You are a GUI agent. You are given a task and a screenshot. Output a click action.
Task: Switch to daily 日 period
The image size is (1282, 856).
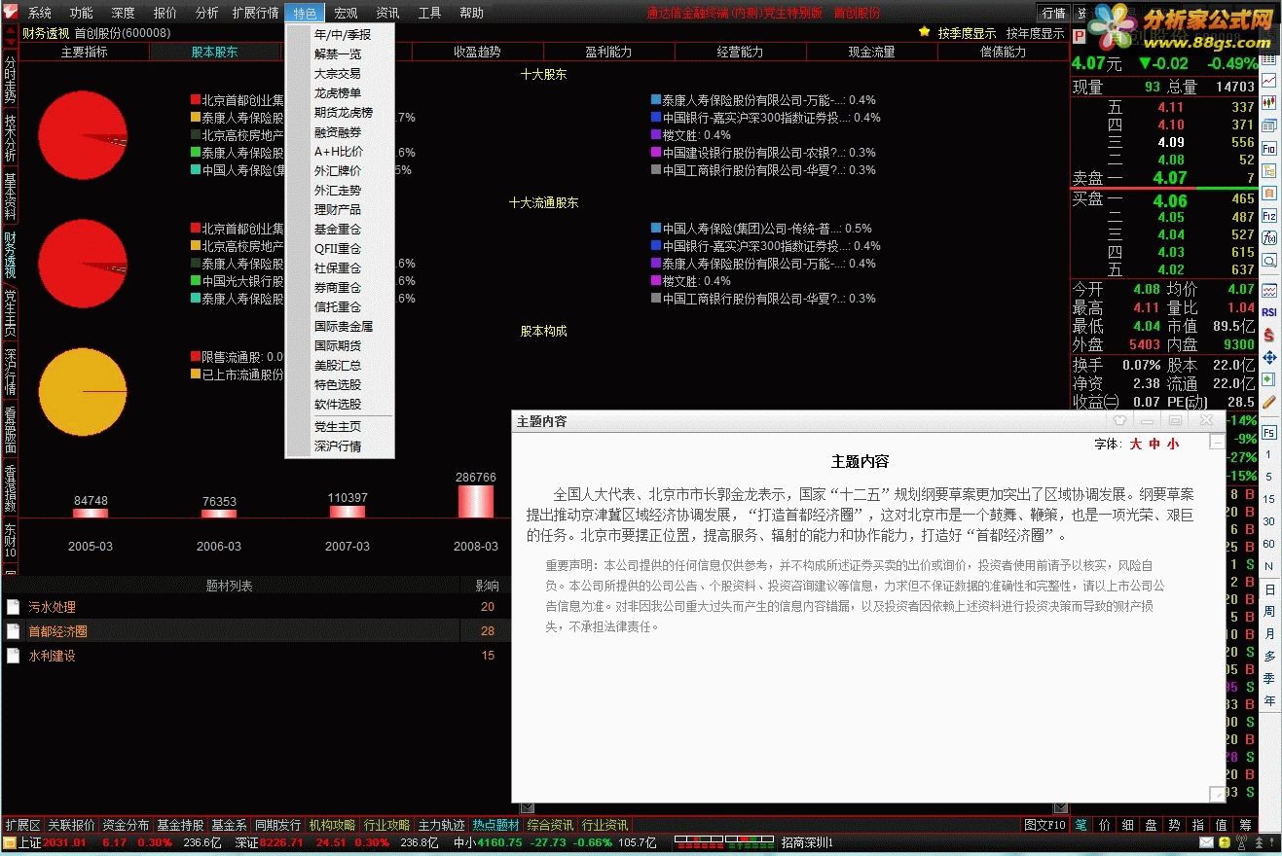(x=1269, y=589)
